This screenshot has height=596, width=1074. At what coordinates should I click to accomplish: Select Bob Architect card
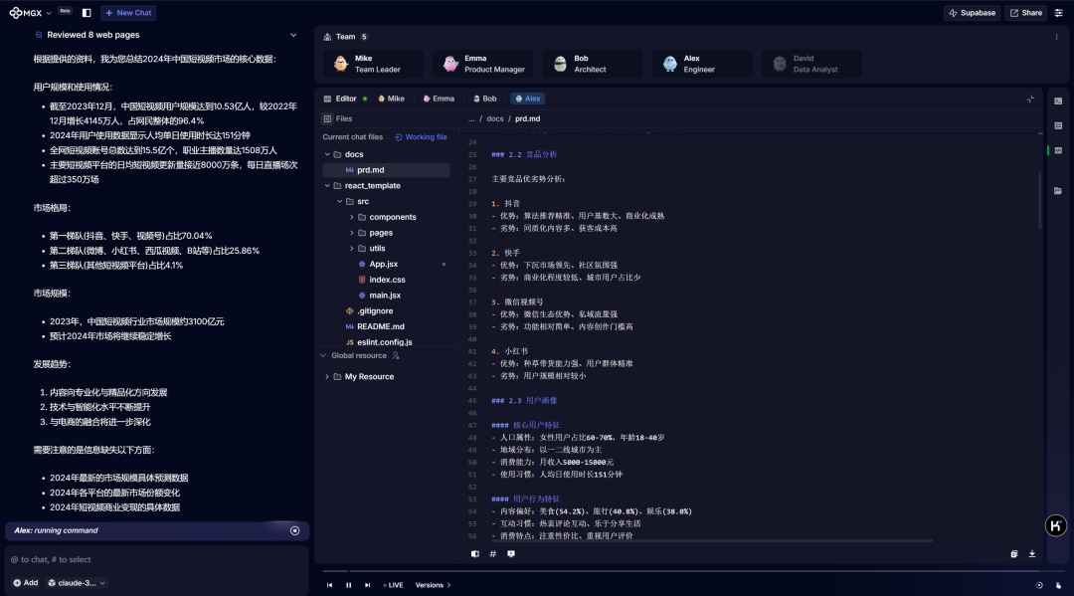point(593,64)
